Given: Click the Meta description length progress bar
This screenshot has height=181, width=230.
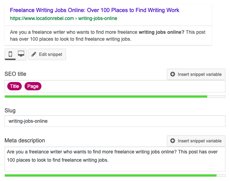Looking at the screenshot, I should click(115, 175).
